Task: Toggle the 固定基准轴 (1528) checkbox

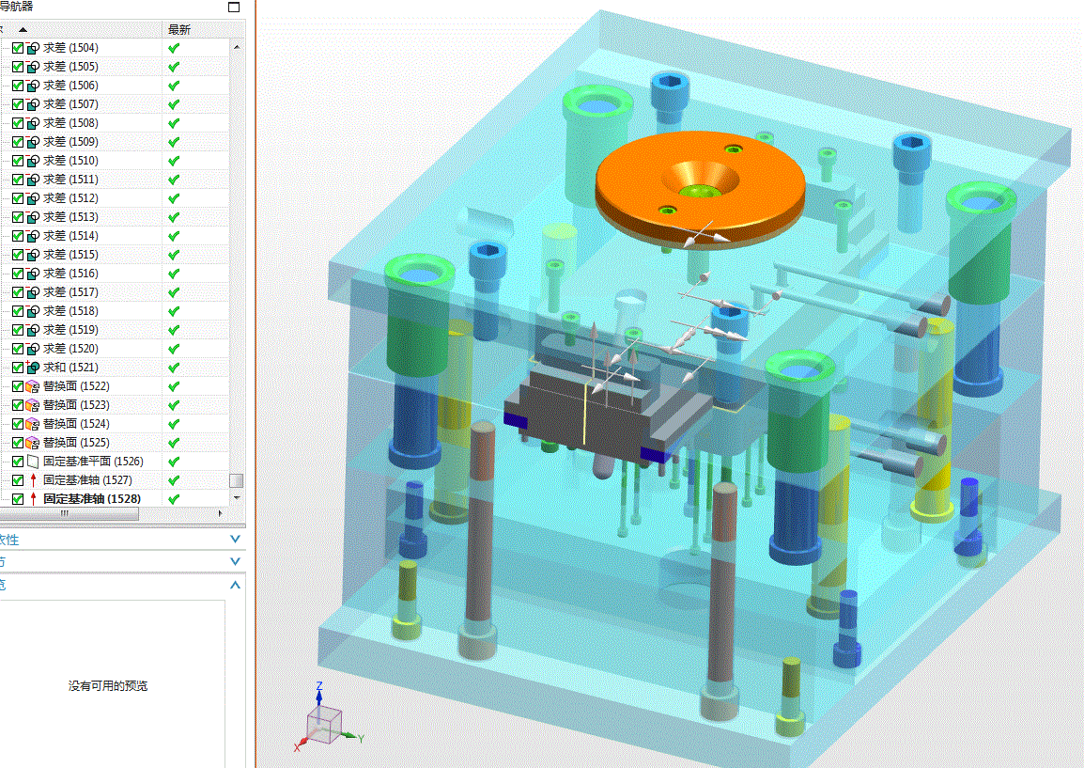Action: pos(18,499)
